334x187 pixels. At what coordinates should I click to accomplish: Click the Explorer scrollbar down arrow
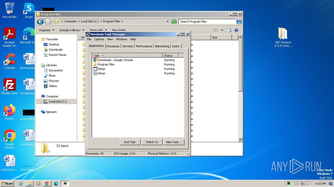[240, 139]
